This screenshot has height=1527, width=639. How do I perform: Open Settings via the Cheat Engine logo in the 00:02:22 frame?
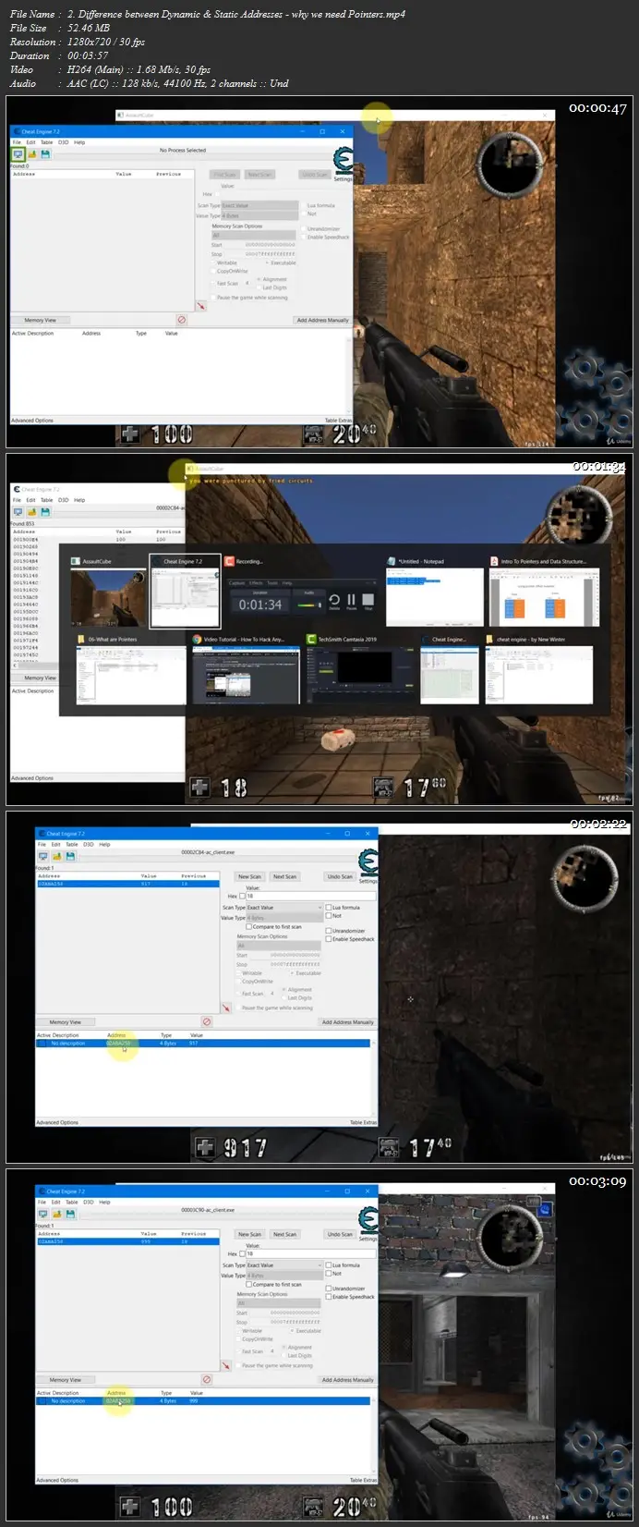click(x=368, y=863)
